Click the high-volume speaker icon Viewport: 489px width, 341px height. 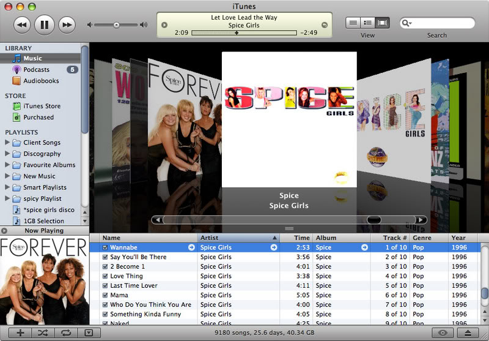144,24
